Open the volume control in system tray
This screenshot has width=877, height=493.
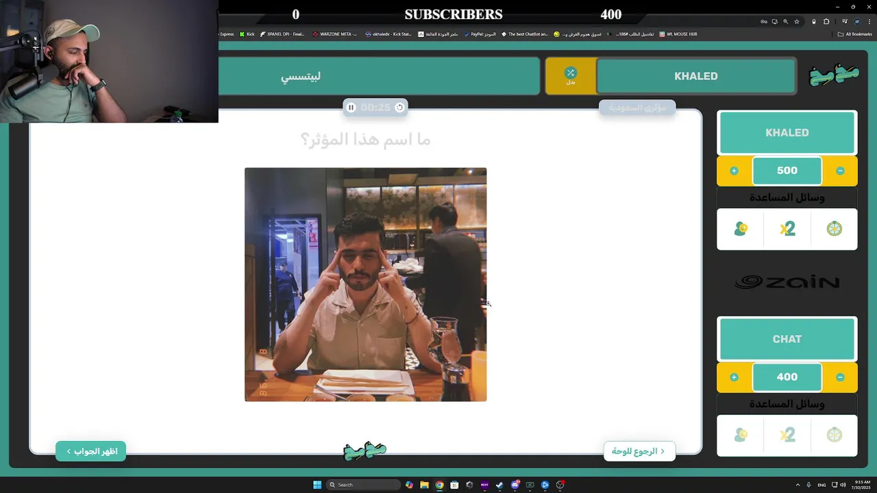click(x=842, y=485)
